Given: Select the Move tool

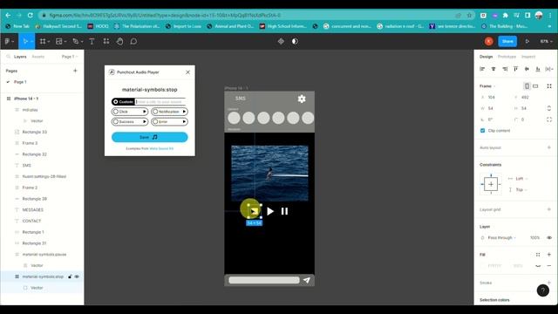Looking at the screenshot, I should tap(25, 41).
